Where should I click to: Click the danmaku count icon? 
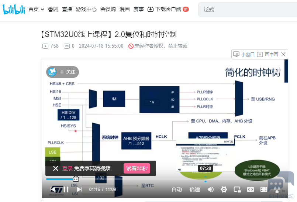click(x=67, y=46)
